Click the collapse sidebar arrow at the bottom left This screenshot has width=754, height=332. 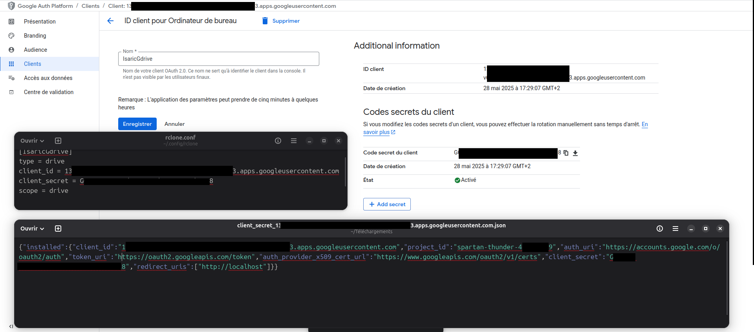pos(11,326)
